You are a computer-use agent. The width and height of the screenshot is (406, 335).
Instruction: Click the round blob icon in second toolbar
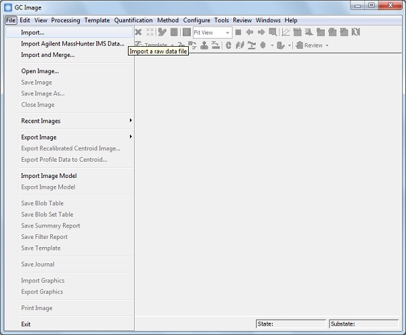[x=263, y=45]
